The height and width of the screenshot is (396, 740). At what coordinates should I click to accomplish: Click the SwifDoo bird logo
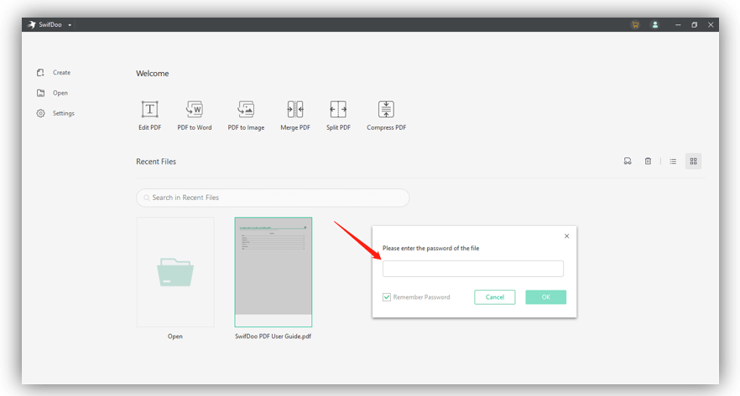32,24
